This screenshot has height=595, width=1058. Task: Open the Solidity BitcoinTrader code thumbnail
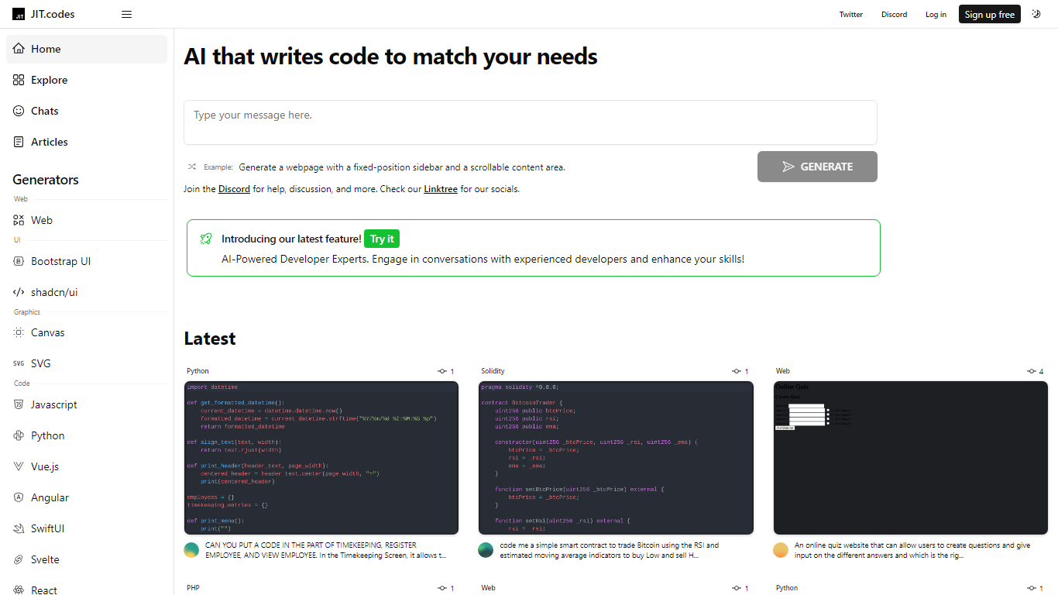[616, 457]
